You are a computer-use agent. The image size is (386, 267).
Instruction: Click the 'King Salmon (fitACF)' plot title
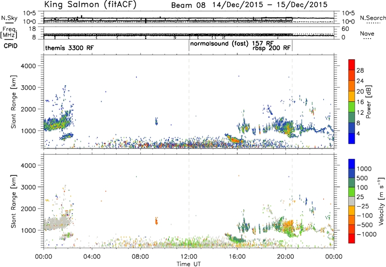pyautogui.click(x=90, y=4)
